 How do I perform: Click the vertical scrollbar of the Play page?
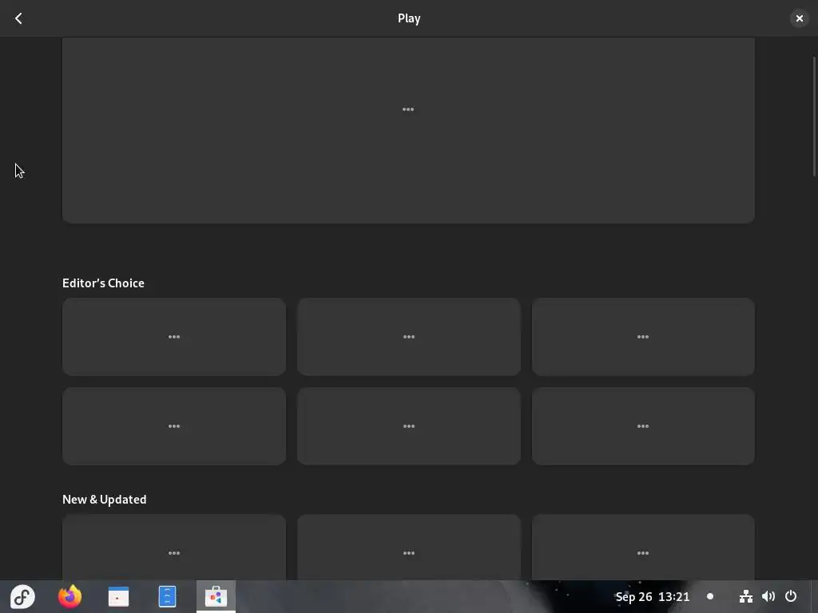pos(814,117)
